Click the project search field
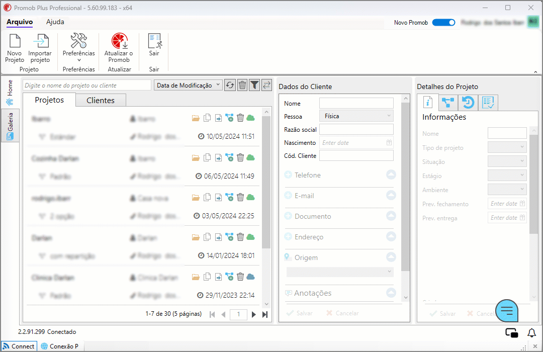The height and width of the screenshot is (352, 543). point(87,85)
